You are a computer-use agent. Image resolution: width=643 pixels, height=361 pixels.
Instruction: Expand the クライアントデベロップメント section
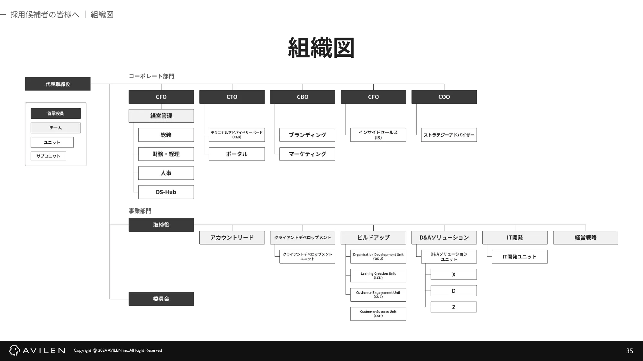coord(303,237)
